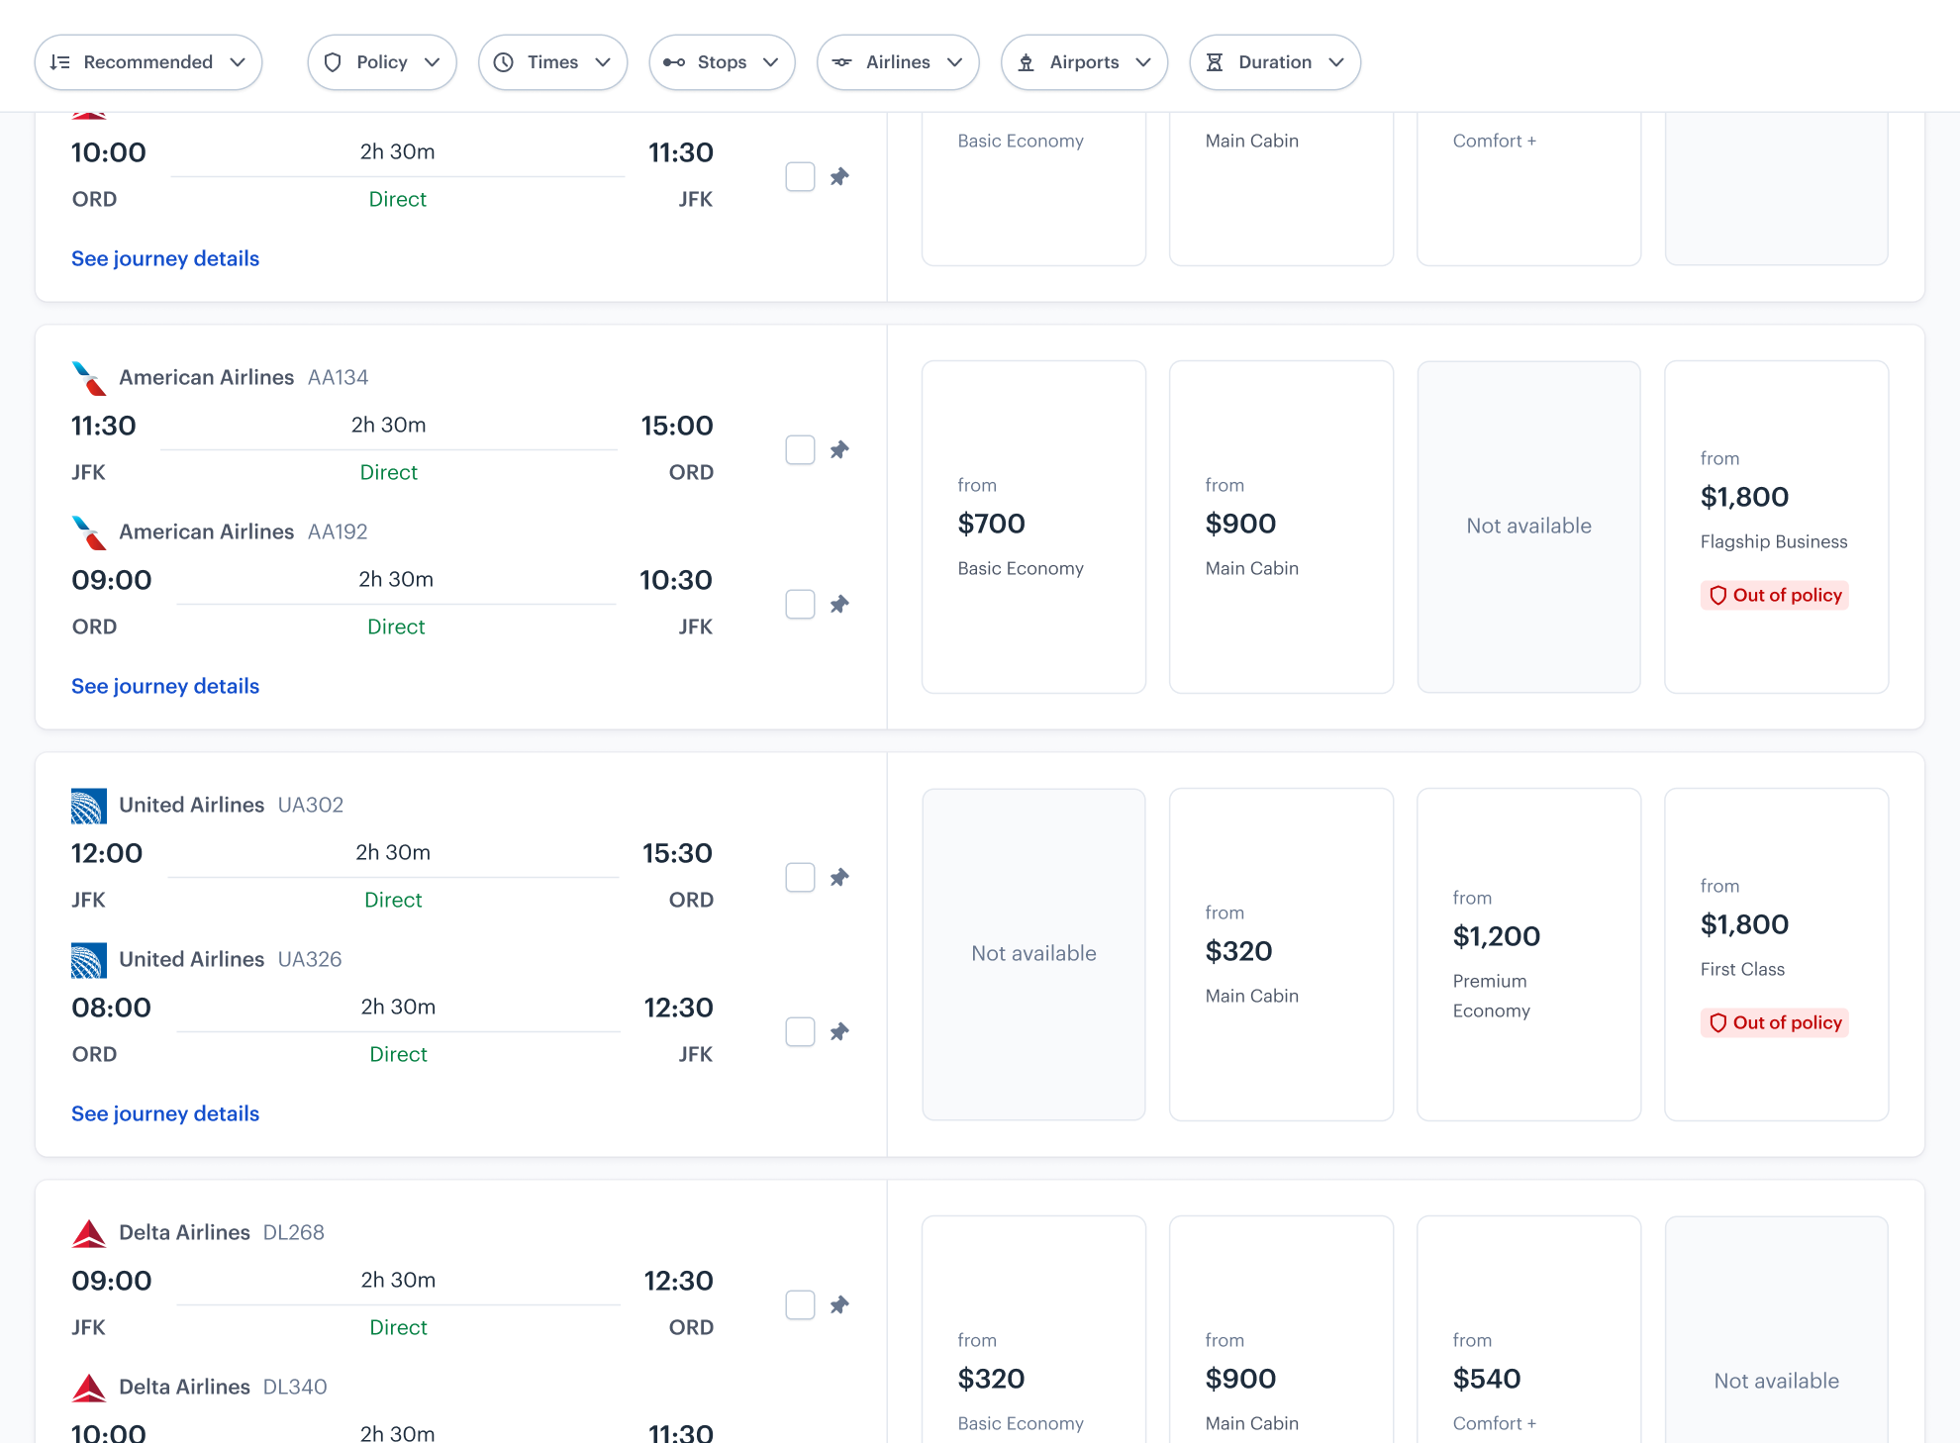Click the American Airlines logo for AA192

89,532
